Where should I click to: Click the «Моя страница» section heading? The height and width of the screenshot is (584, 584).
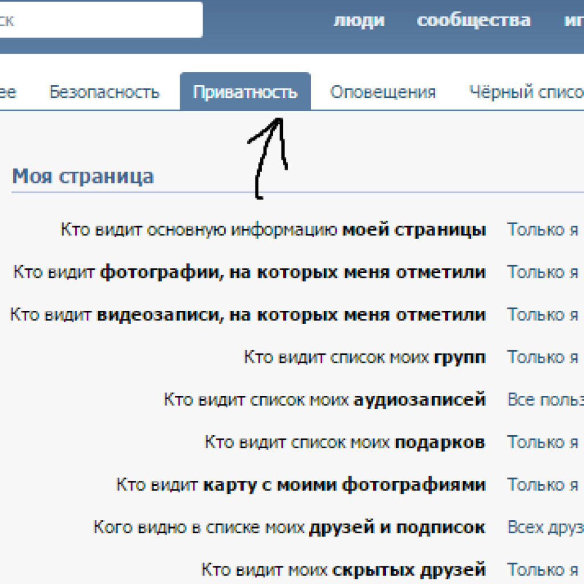pyautogui.click(x=83, y=176)
